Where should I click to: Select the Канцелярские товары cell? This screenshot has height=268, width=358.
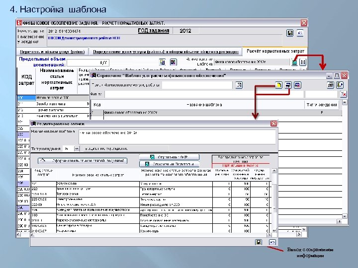pos(176,226)
